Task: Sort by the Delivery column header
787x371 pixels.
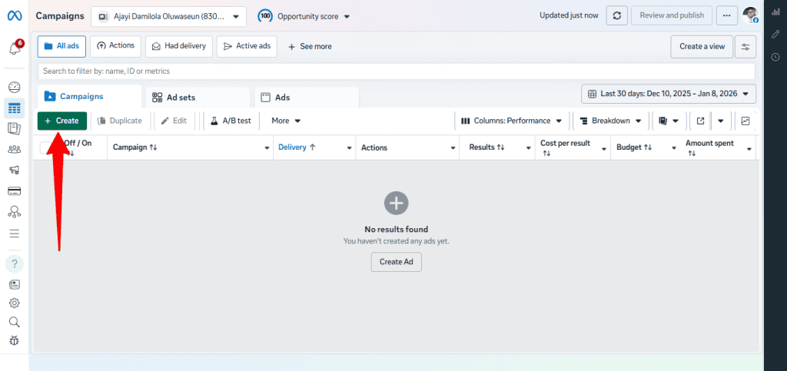Action: tap(297, 147)
